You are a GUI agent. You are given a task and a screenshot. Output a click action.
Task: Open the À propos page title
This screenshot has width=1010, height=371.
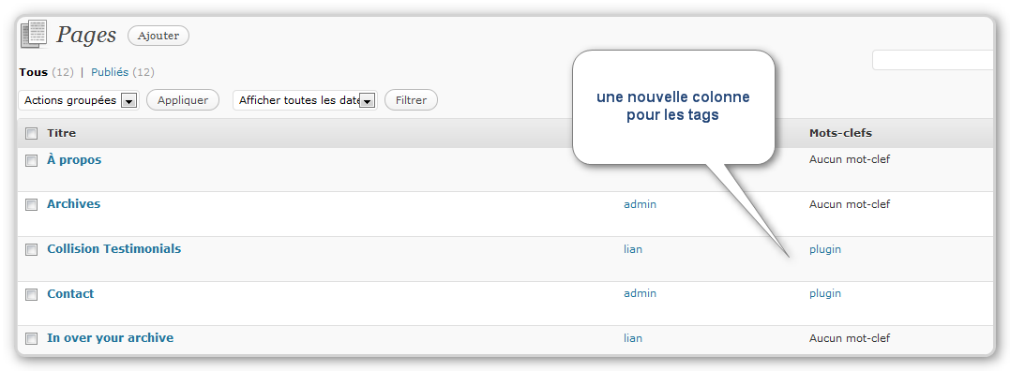74,159
